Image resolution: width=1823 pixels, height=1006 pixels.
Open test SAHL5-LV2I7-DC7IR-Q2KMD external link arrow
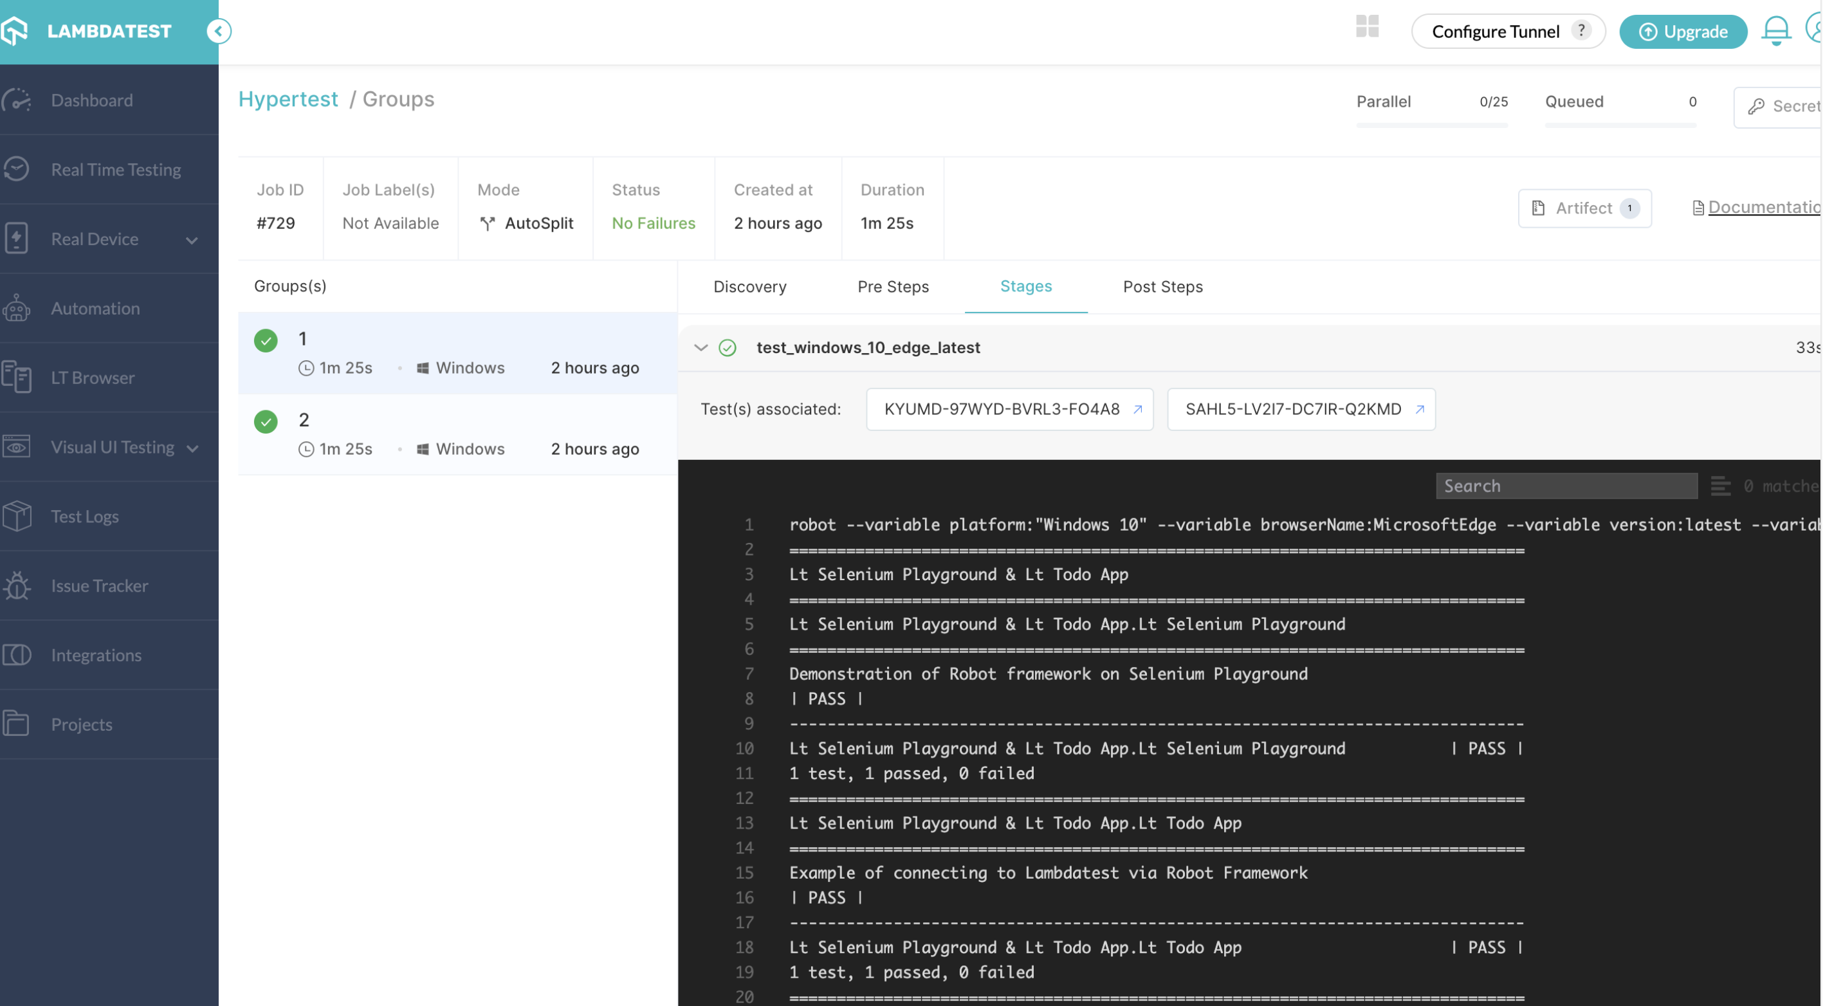(x=1419, y=409)
